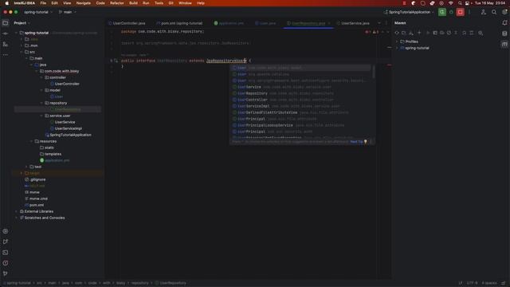Screen dimensions: 510x287
Task: Open the Refactor menu
Action: point(117,3)
